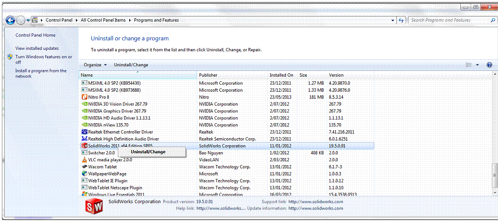This screenshot has height=221, width=498.
Task: Select Wacom Tablet program name
Action: tap(102, 167)
